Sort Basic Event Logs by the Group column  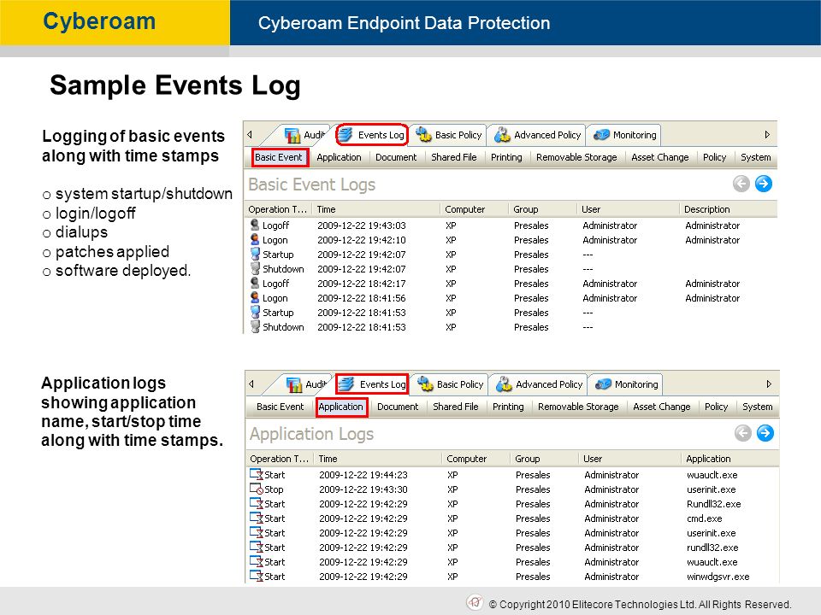tap(542, 209)
